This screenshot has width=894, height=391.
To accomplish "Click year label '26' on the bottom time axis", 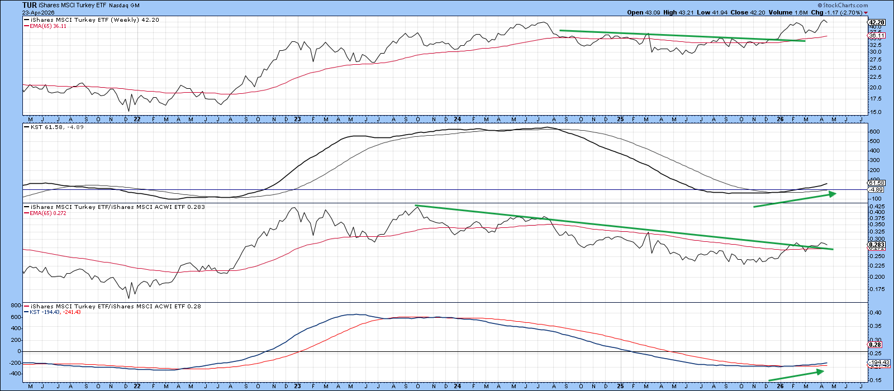I will click(x=780, y=386).
